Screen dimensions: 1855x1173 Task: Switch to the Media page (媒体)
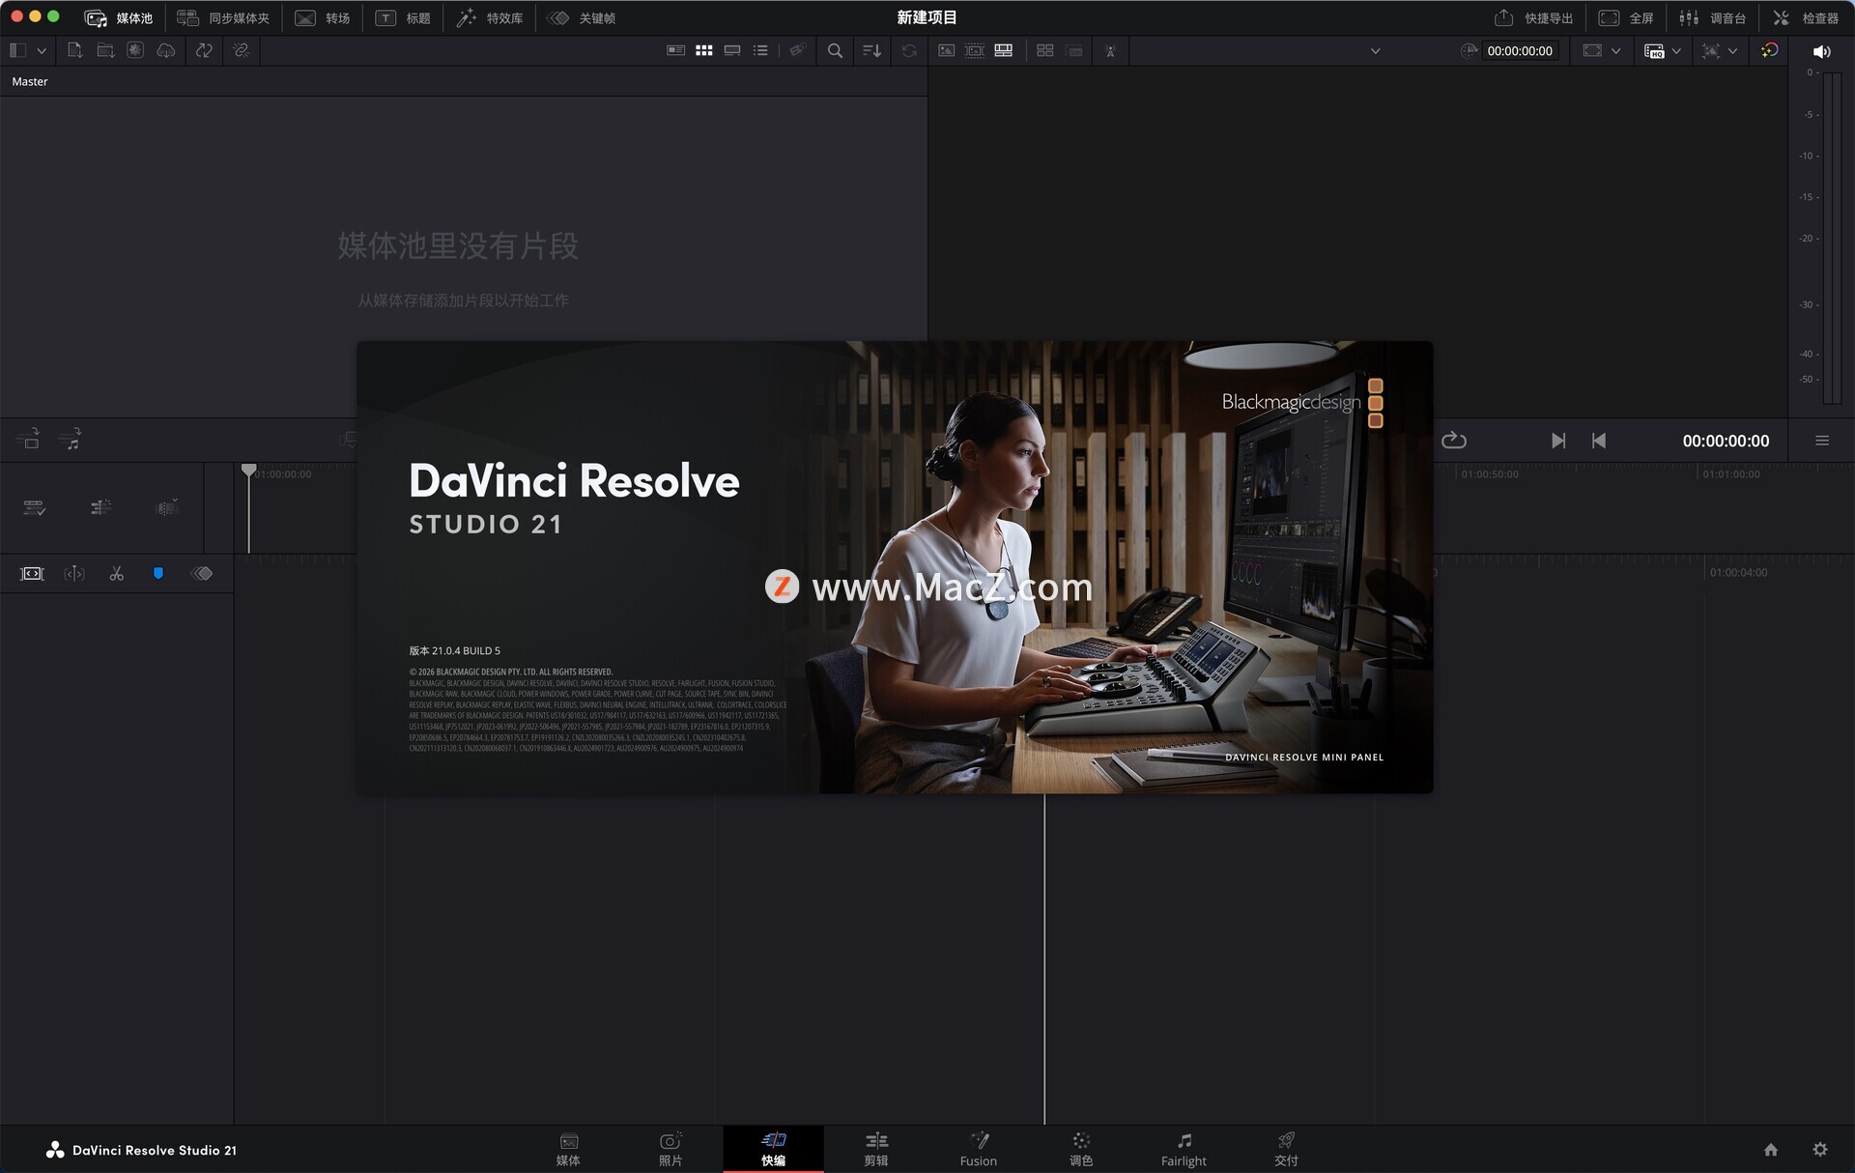568,1150
